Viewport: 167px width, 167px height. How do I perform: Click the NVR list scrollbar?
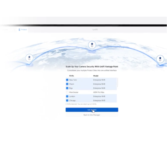118,82
